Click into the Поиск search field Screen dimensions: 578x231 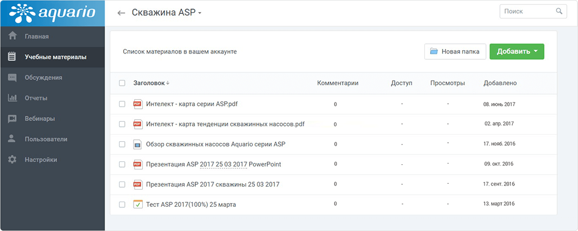tap(526, 11)
